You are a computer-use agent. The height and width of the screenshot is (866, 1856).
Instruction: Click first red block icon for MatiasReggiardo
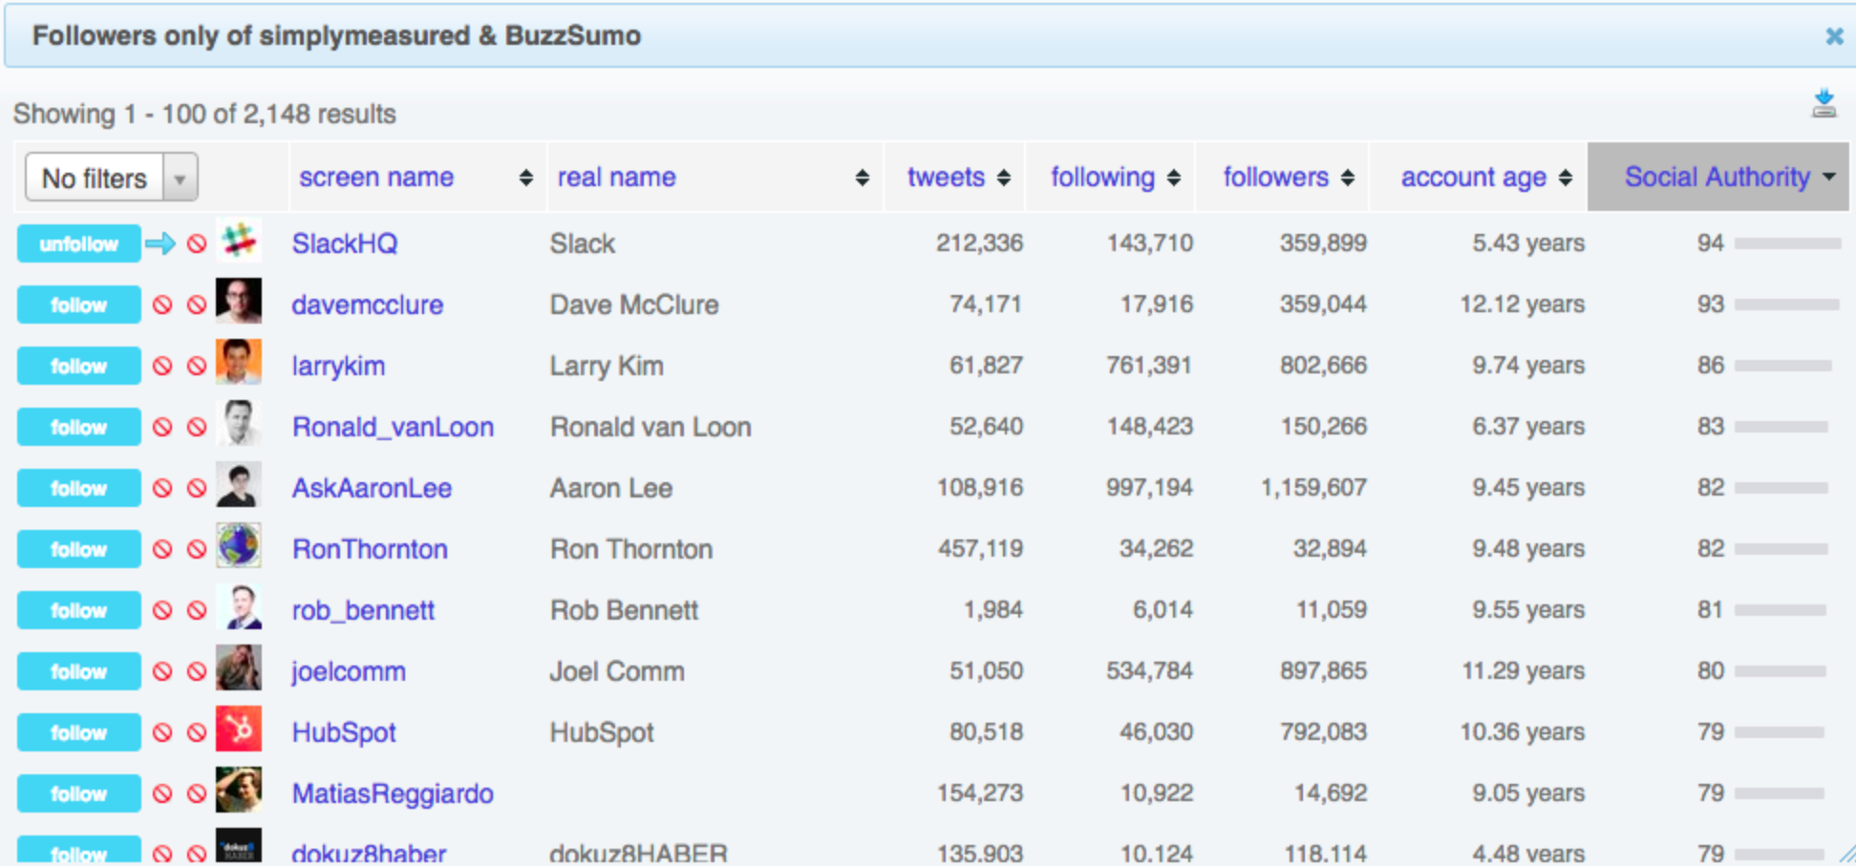tap(162, 793)
